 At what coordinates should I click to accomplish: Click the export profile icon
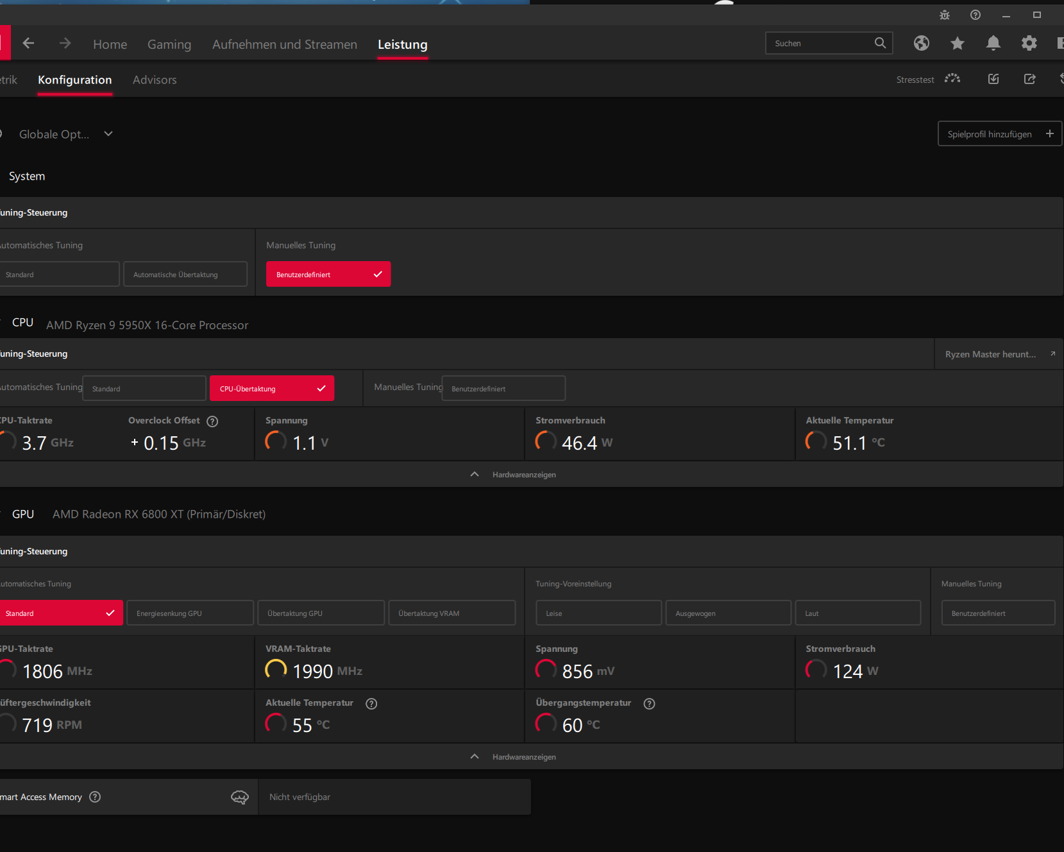1030,79
